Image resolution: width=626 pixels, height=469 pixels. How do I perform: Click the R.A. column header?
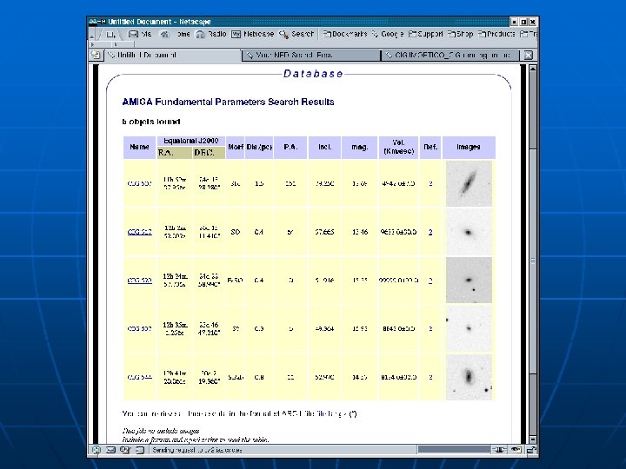coord(175,153)
